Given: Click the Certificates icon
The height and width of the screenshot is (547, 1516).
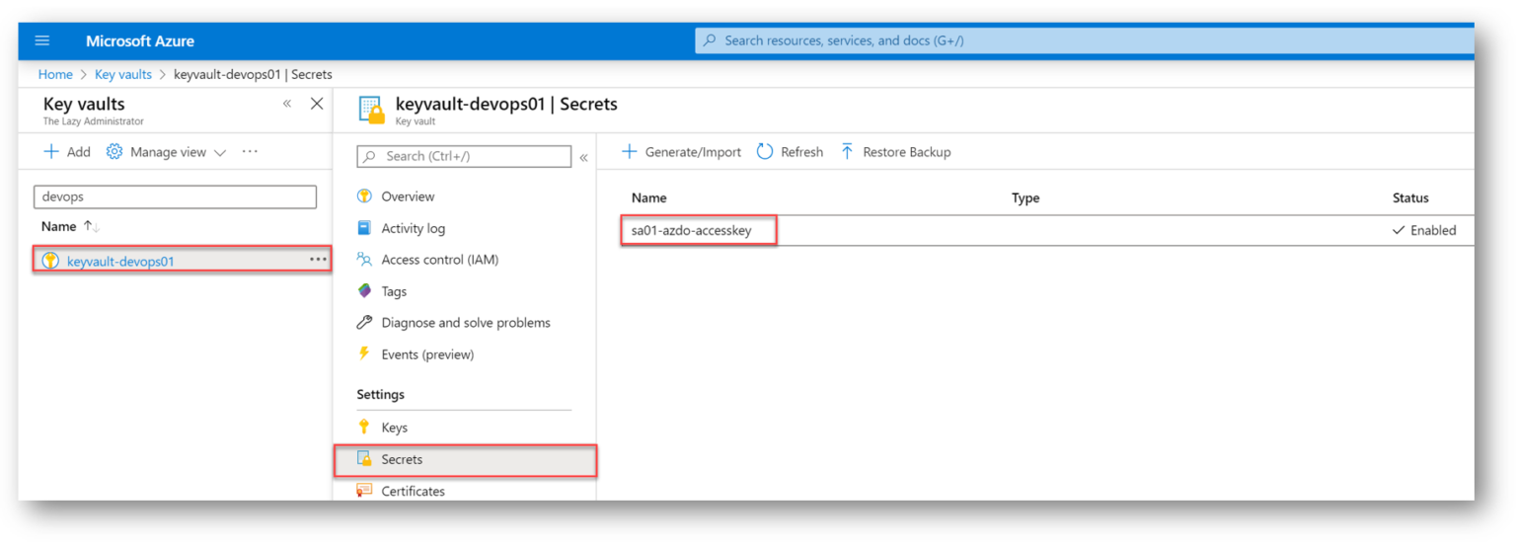Looking at the screenshot, I should [364, 491].
